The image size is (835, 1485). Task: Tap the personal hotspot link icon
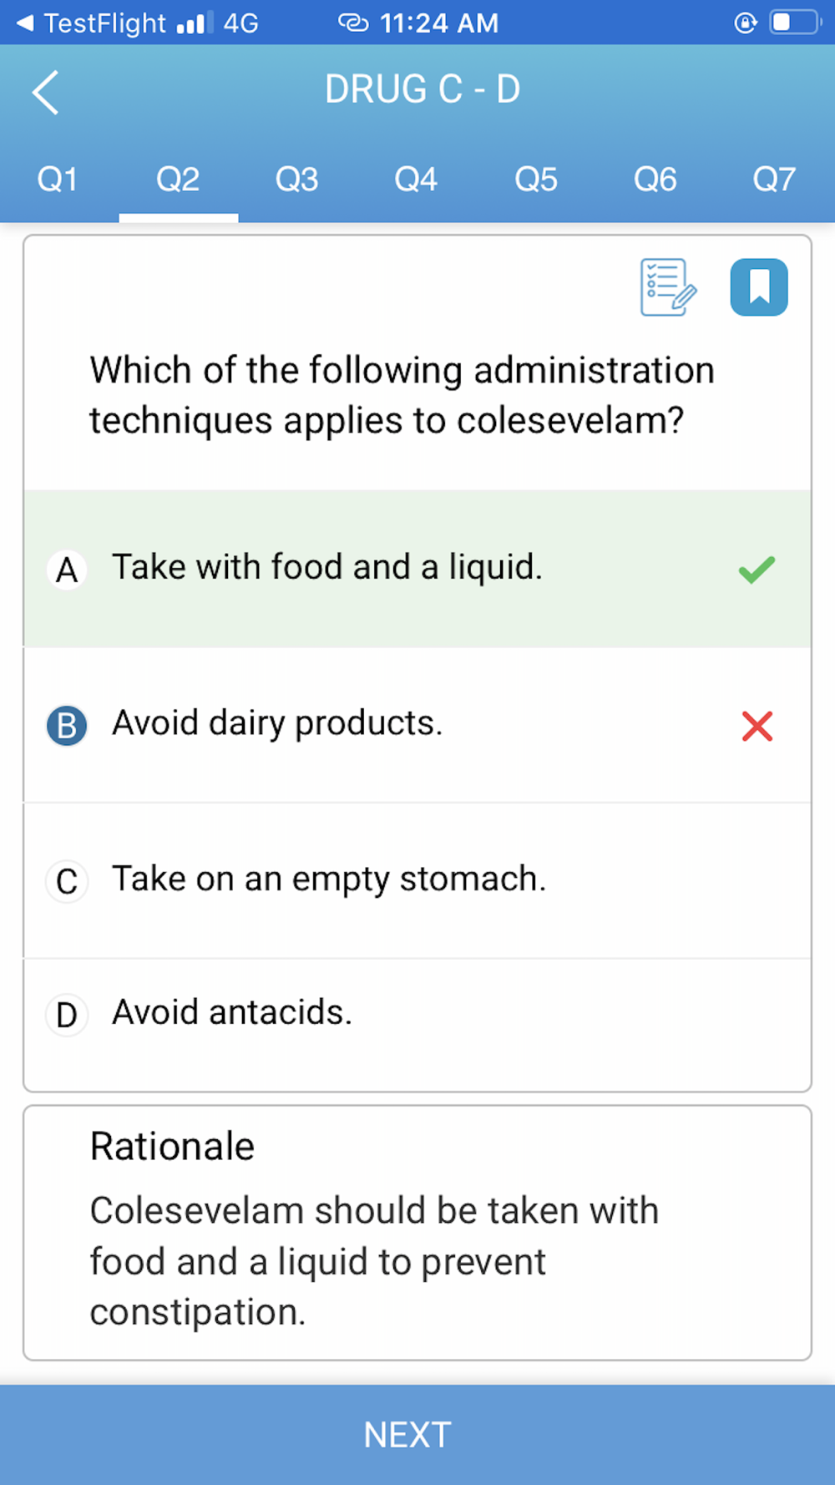click(x=353, y=23)
